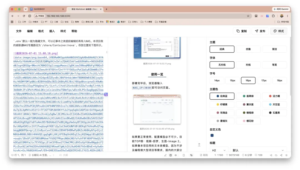Reload the page
300x170 pixels.
click(x=24, y=16)
